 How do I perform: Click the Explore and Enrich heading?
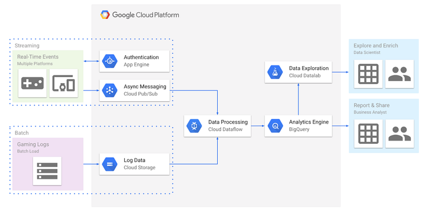click(x=376, y=46)
